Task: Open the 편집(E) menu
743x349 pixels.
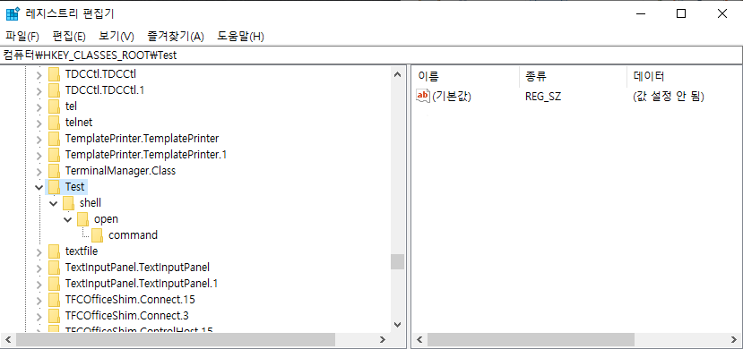Action: (69, 37)
